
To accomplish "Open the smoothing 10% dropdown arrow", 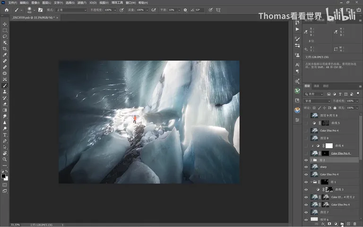I will [179, 10].
